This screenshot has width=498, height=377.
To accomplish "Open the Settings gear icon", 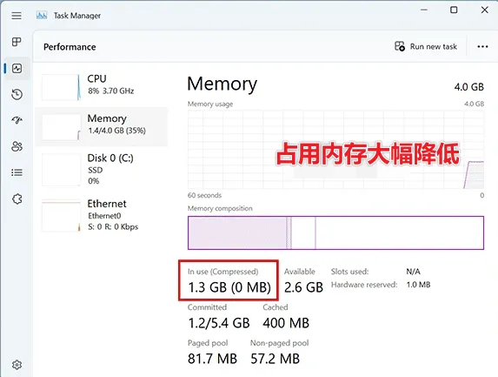I will pyautogui.click(x=17, y=365).
